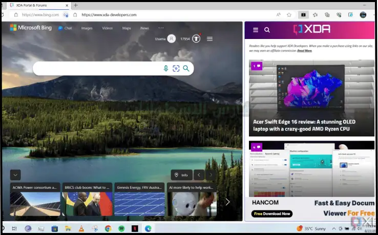The height and width of the screenshot is (235, 378).
Task: Open Bing hamburger settings menu
Action: pyautogui.click(x=209, y=38)
